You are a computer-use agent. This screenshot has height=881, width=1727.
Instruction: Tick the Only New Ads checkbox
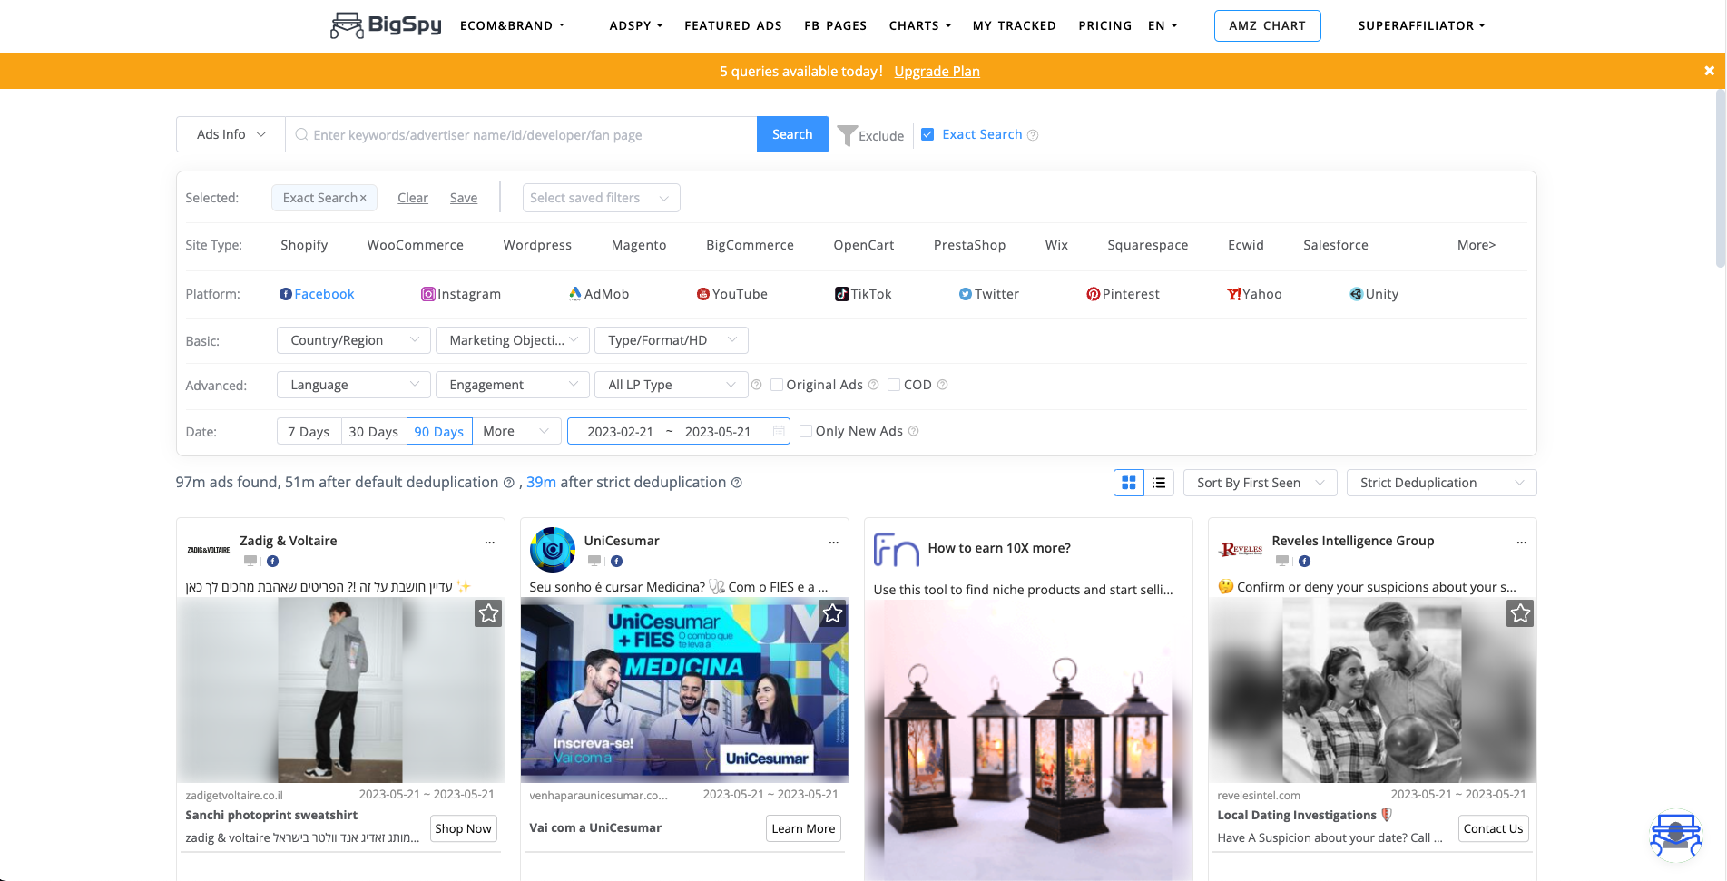806,431
